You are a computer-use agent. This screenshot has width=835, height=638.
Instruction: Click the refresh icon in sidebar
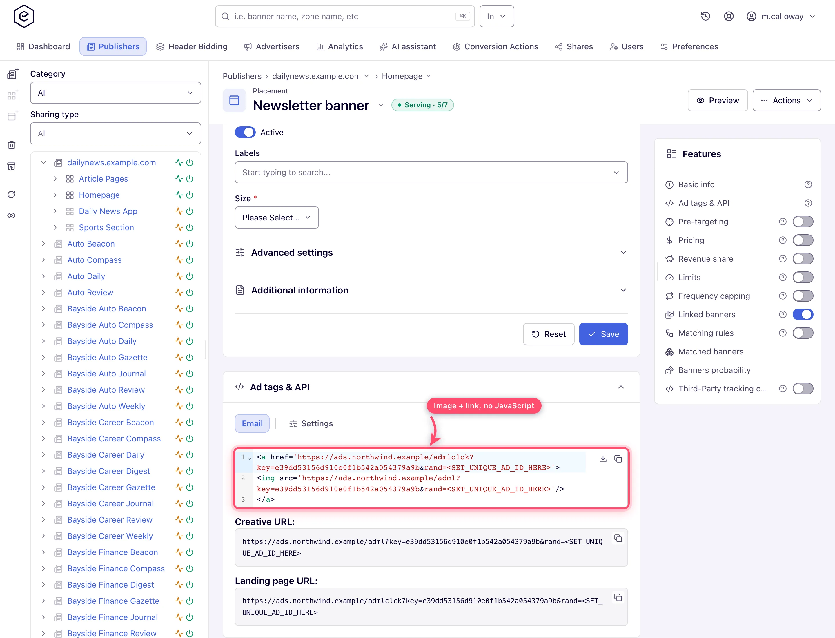(11, 194)
